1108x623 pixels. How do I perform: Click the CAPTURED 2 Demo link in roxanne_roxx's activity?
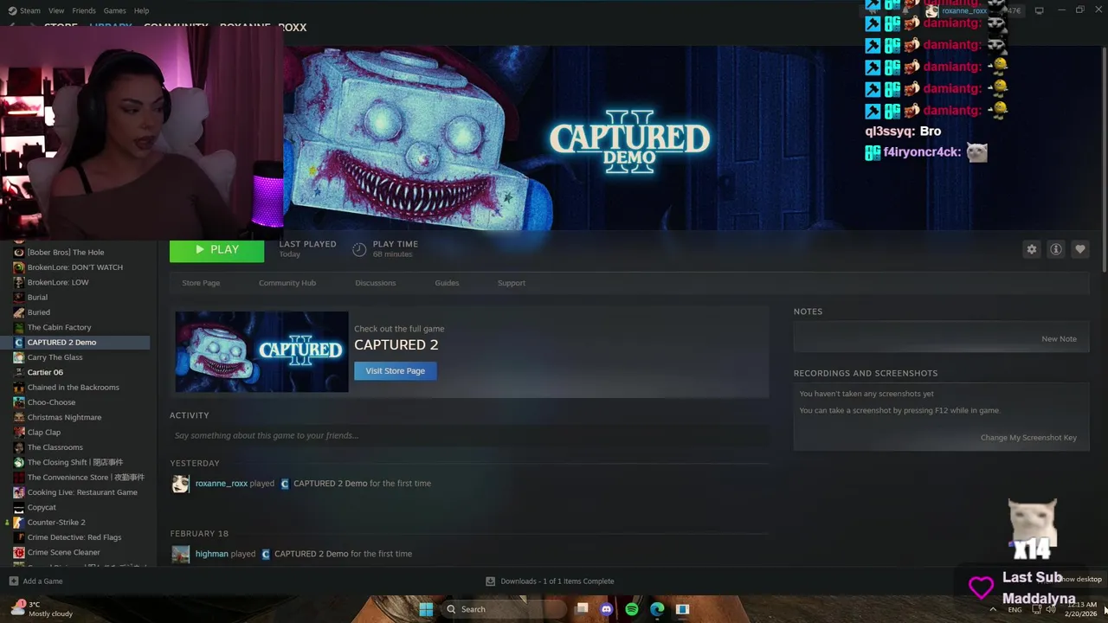coord(330,484)
